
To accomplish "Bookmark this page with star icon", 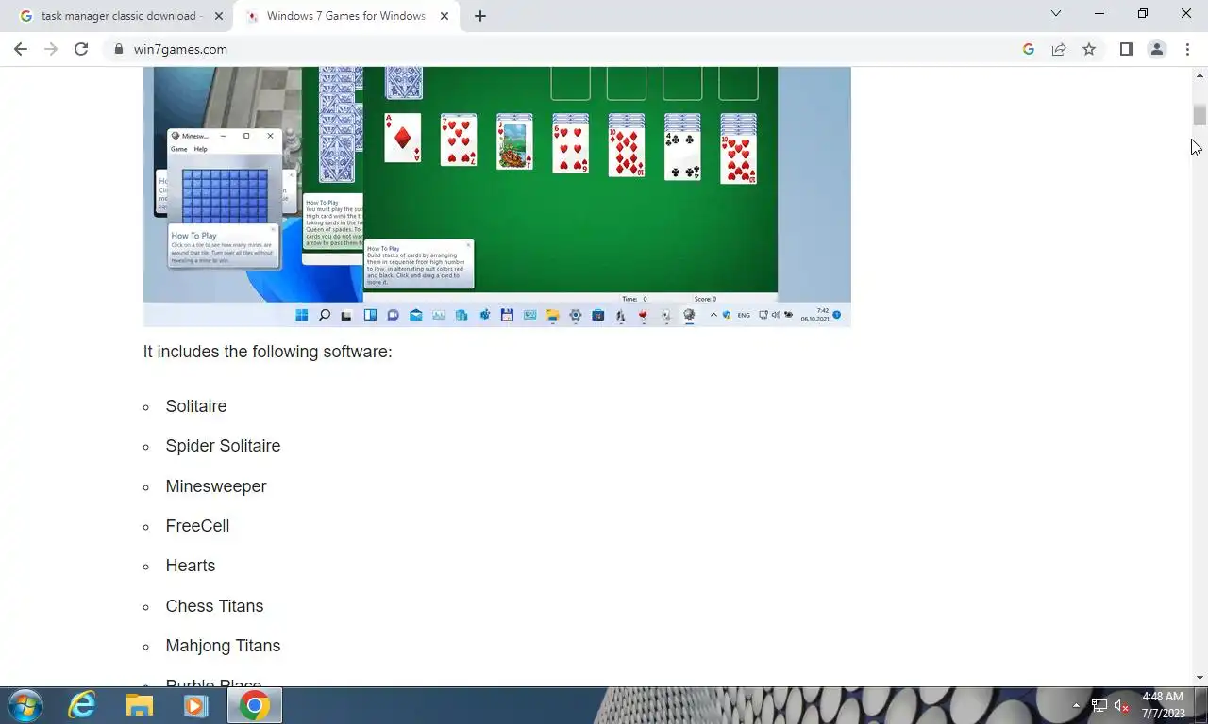I will point(1089,49).
